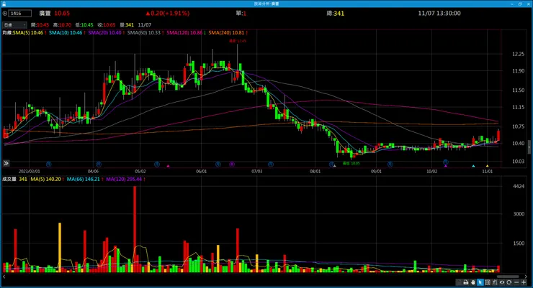Image resolution: width=533 pixels, height=288 pixels.
Task: Click the last price 10.65 in header
Action: click(x=62, y=13)
